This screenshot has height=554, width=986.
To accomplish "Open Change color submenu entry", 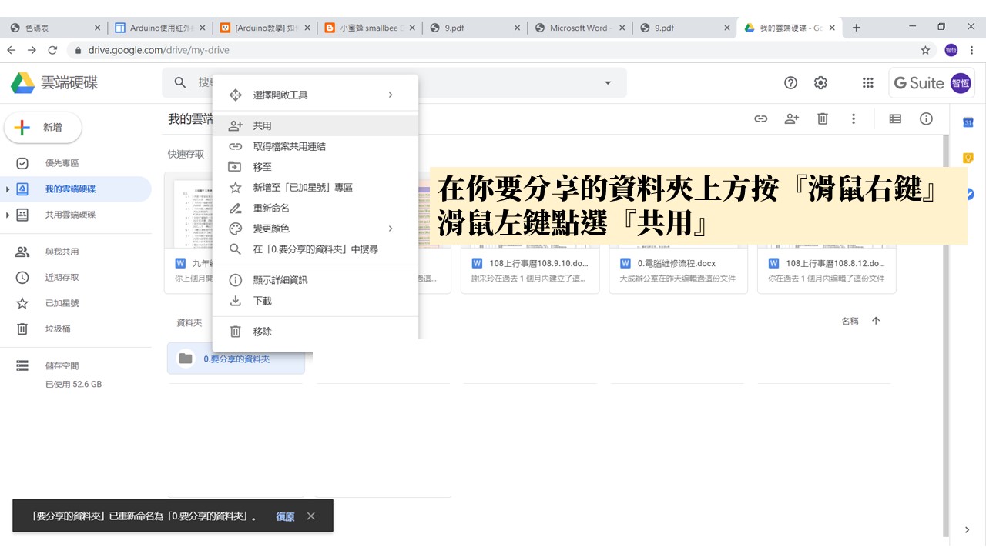I will 315,229.
